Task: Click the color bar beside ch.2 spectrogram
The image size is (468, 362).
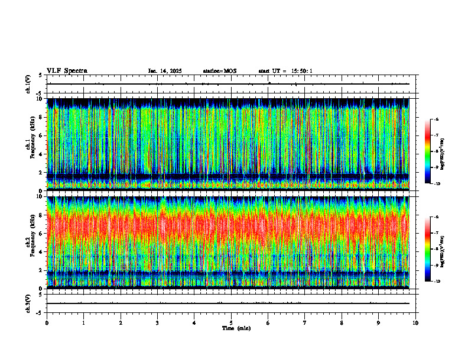Action: point(428,249)
